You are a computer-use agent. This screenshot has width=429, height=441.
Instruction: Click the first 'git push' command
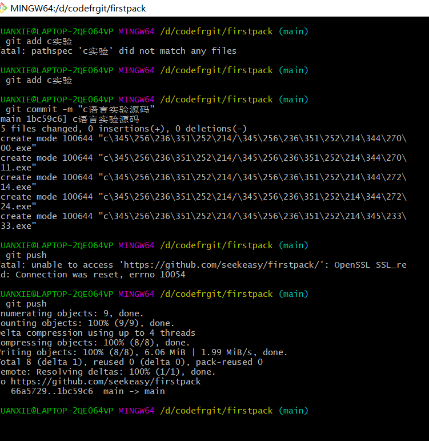tap(26, 255)
